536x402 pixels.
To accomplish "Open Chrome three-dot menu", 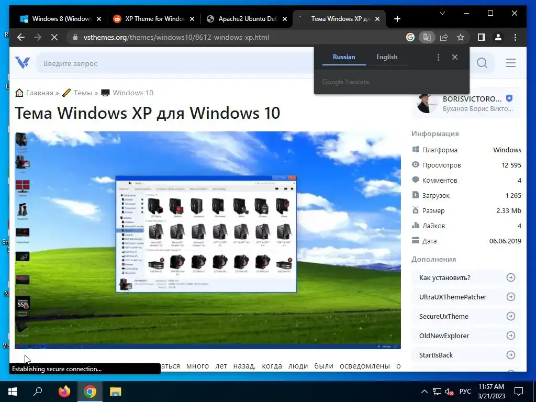I will (x=515, y=37).
